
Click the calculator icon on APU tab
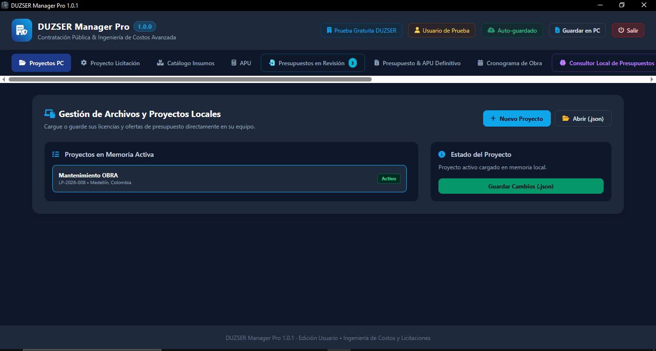point(234,63)
